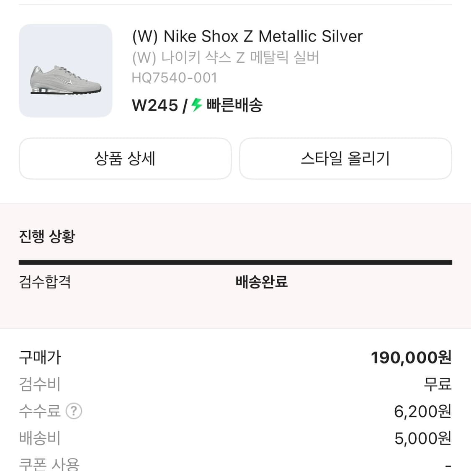Click the shipping status progress bar
The image size is (471, 471).
(x=235, y=262)
